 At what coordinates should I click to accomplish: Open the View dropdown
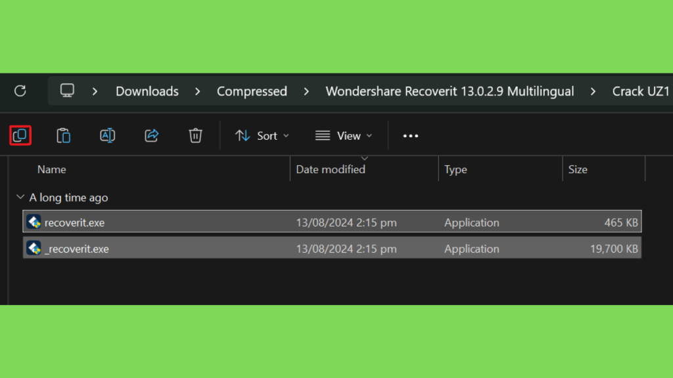[x=343, y=136]
